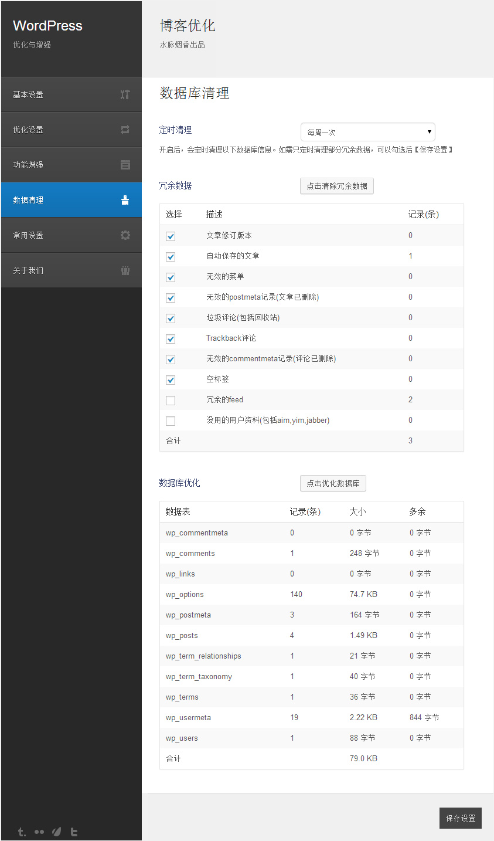Click the 数据库清理 section heading
This screenshot has height=841, width=494.
coord(195,93)
